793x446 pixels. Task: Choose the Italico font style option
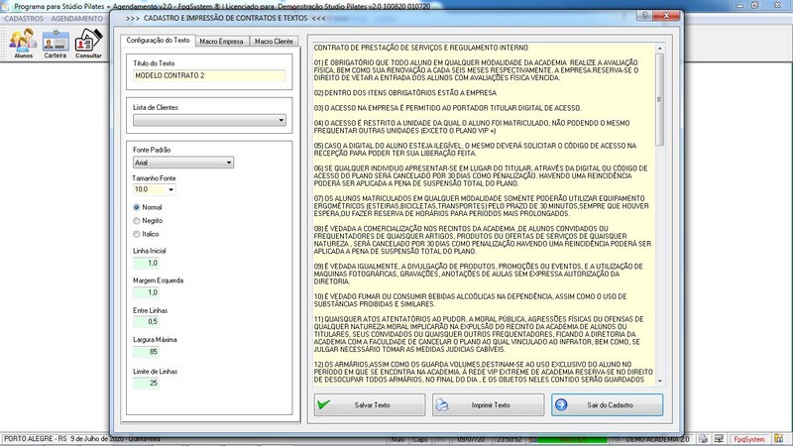(x=137, y=234)
